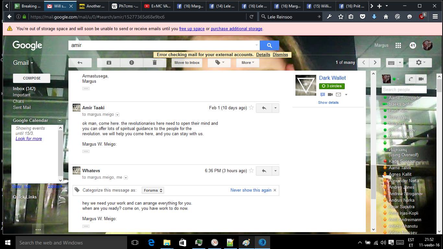Go to older conversation arrow

(375, 63)
